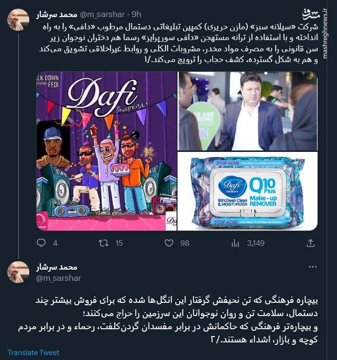
Task: Click the second tweet profile avatar
Action: [x=19, y=272]
